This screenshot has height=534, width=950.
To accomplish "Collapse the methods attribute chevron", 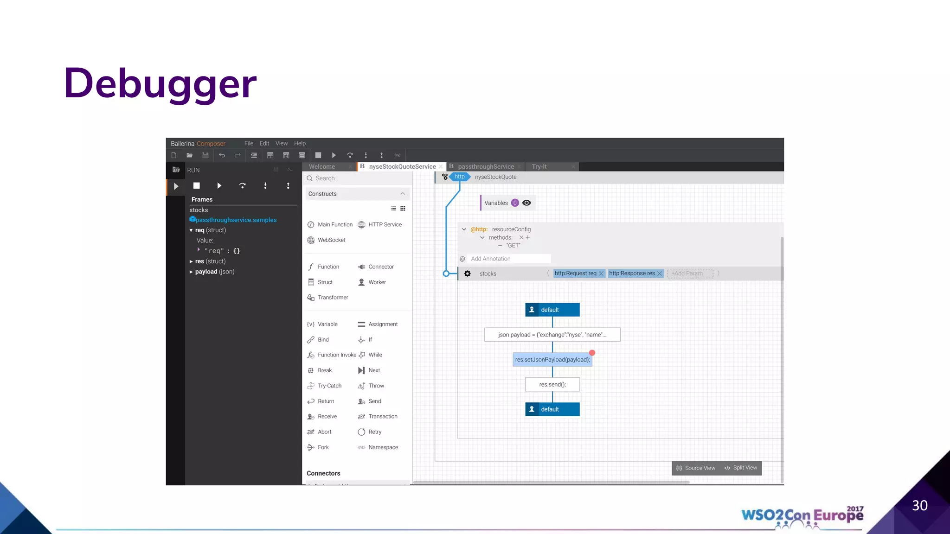I will pos(482,237).
